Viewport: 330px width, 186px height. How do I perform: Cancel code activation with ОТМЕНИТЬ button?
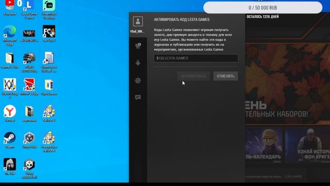tap(226, 76)
